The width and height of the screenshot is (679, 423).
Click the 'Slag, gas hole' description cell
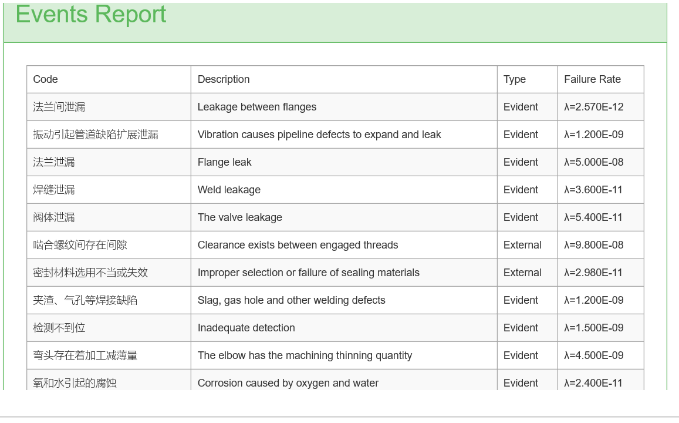coord(292,300)
